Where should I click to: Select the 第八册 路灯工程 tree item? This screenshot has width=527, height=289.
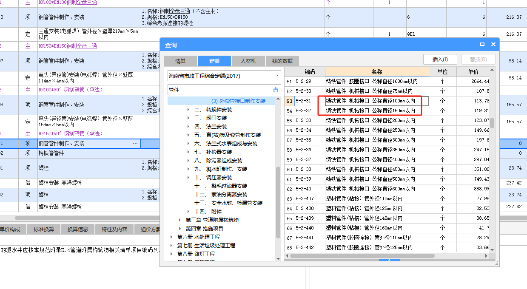tap(196, 254)
